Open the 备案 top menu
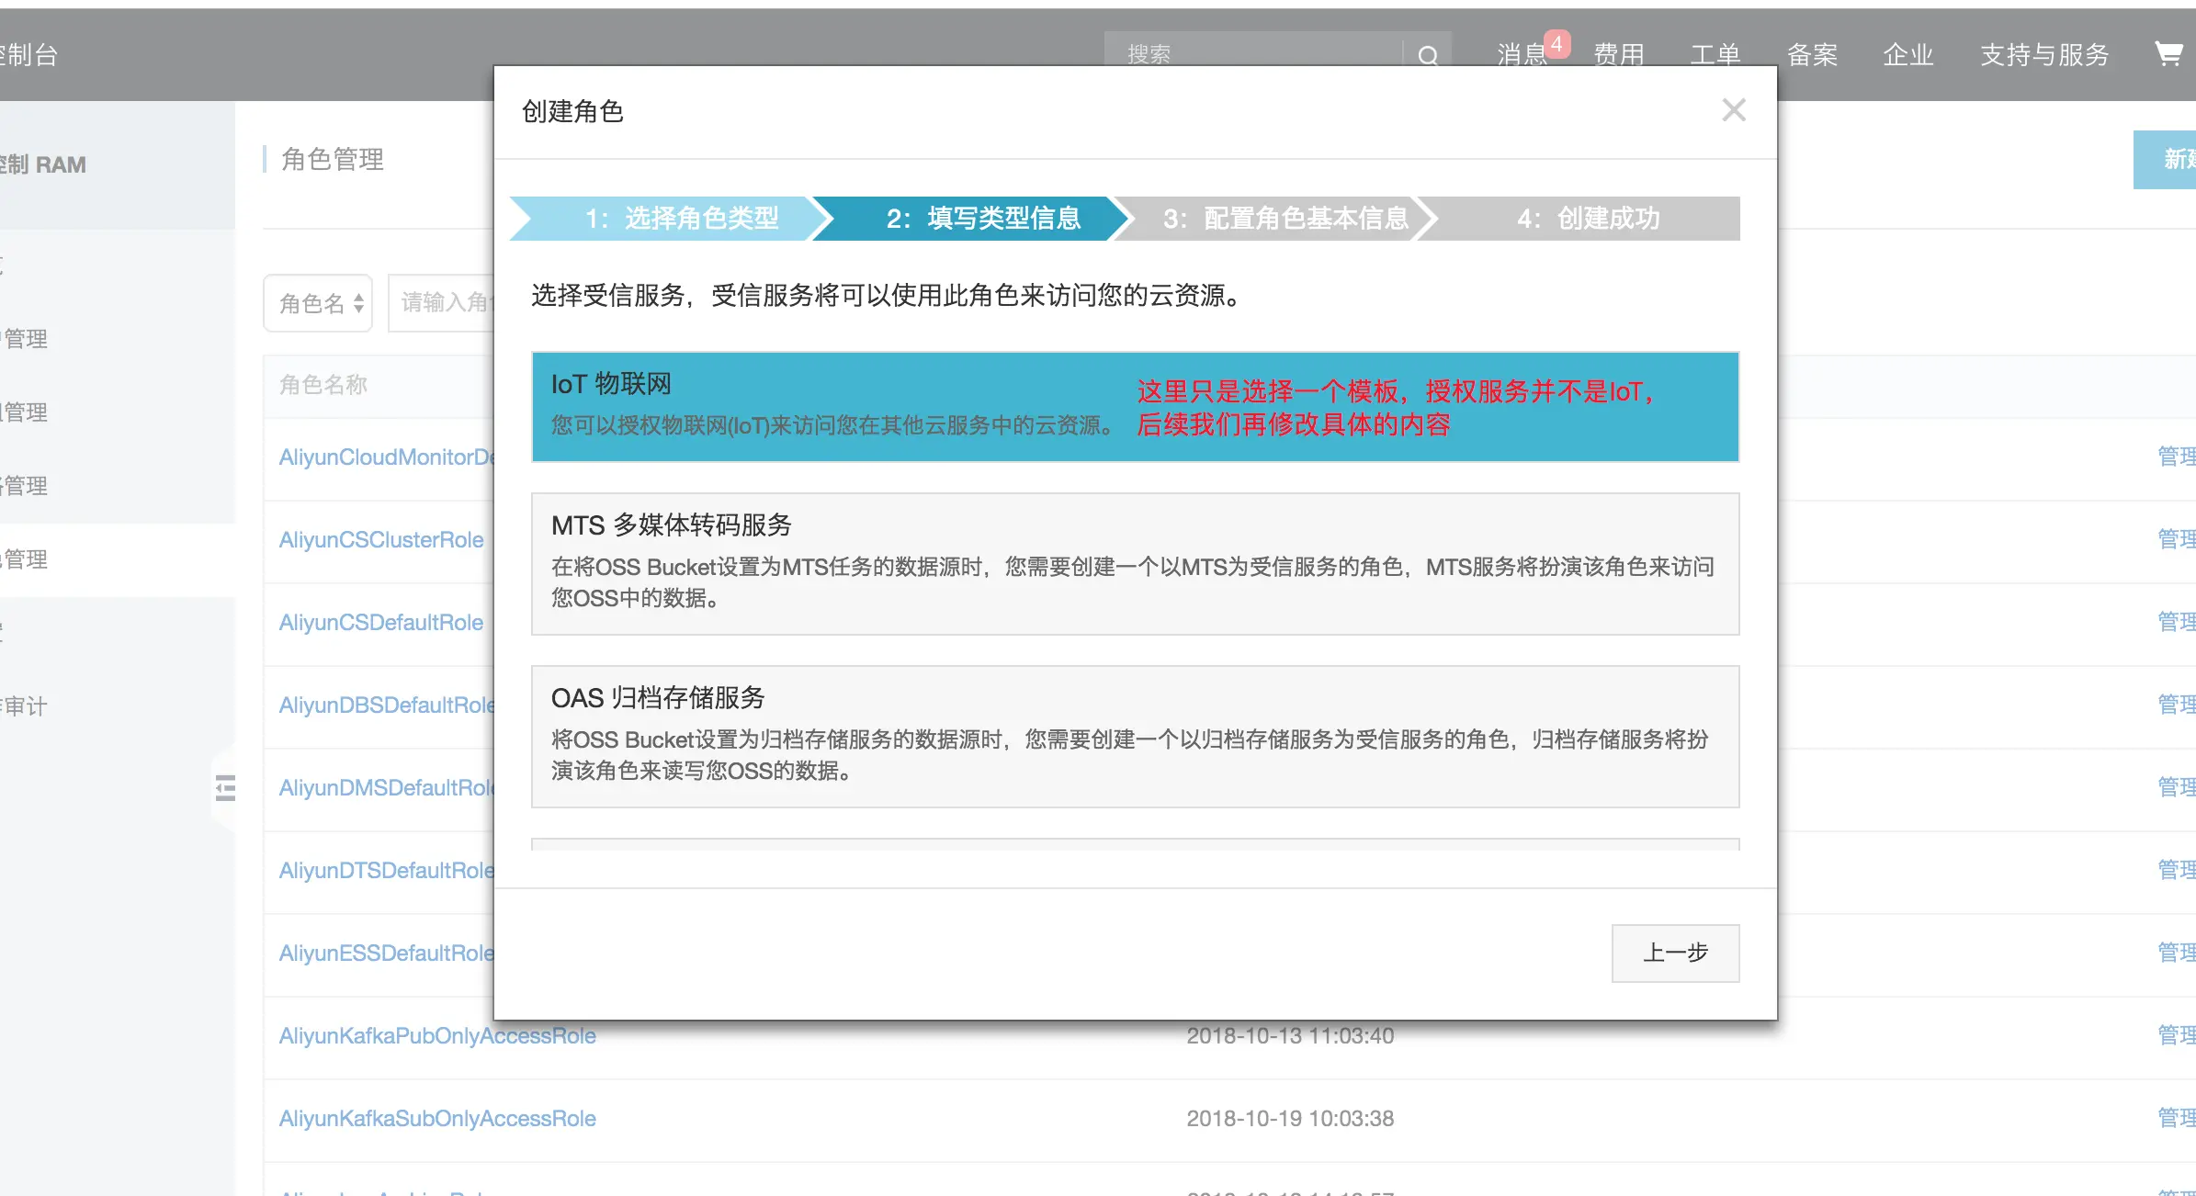The width and height of the screenshot is (2196, 1196). coord(1812,54)
